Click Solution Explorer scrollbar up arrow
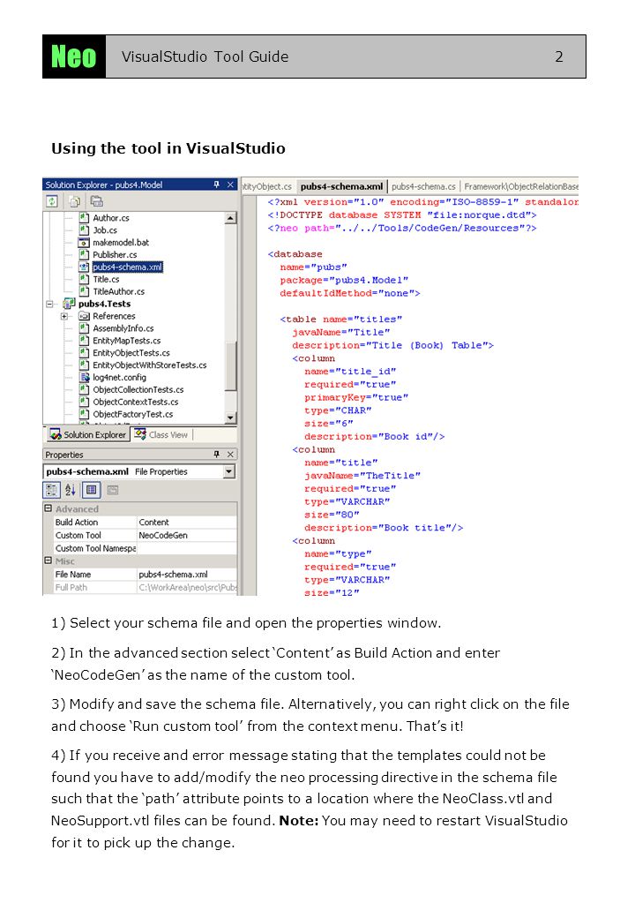Screen dimensions: 635x918 pyautogui.click(x=230, y=218)
